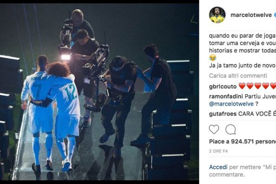
Task: Click the post photo of two players
Action: (x=99, y=92)
